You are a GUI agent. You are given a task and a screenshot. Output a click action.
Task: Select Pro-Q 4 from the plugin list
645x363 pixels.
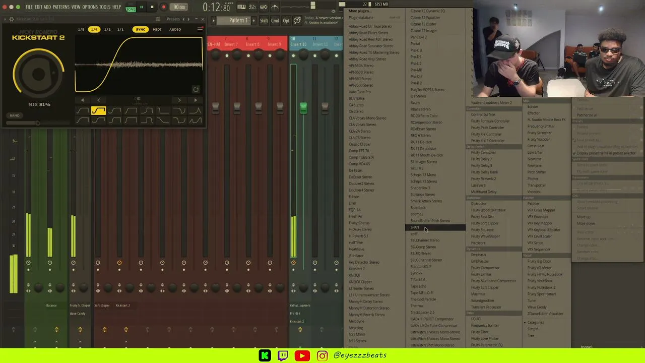(417, 77)
